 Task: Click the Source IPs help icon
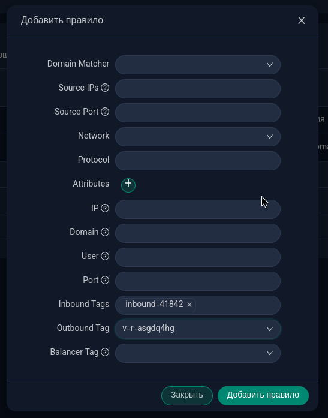coord(105,88)
